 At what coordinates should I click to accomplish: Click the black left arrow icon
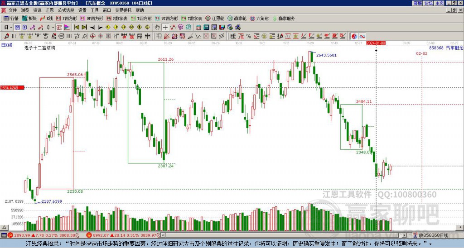pos(92,28)
